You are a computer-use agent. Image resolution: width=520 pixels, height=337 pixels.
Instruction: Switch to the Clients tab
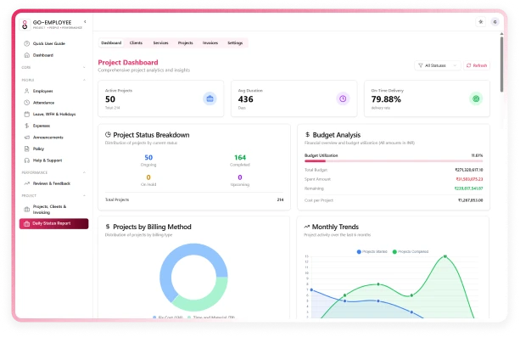(x=136, y=42)
